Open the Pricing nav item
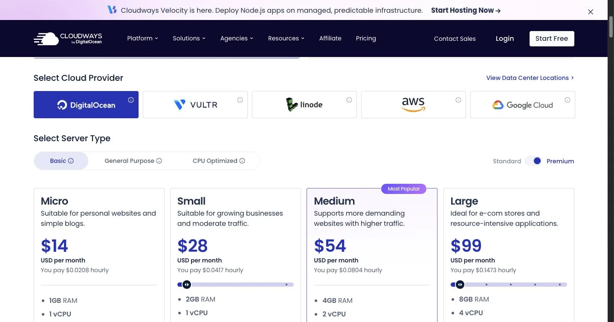614x322 pixels. tap(366, 38)
